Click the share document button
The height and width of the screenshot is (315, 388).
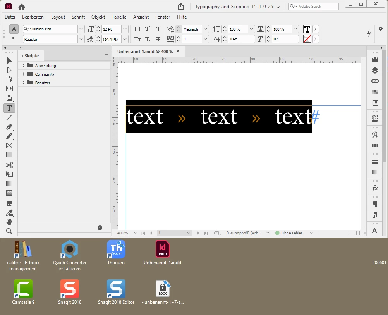[181, 7]
